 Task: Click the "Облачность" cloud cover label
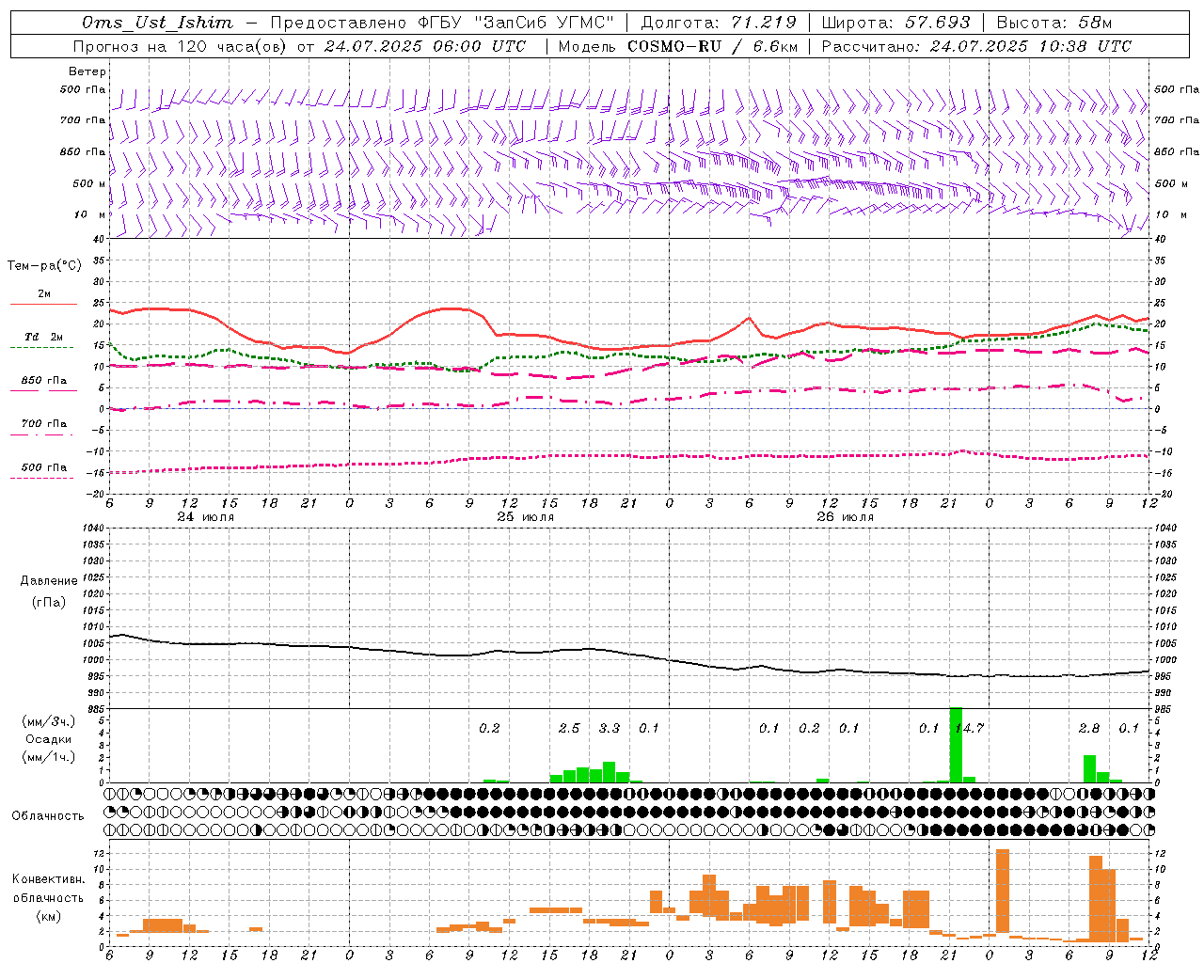(48, 816)
